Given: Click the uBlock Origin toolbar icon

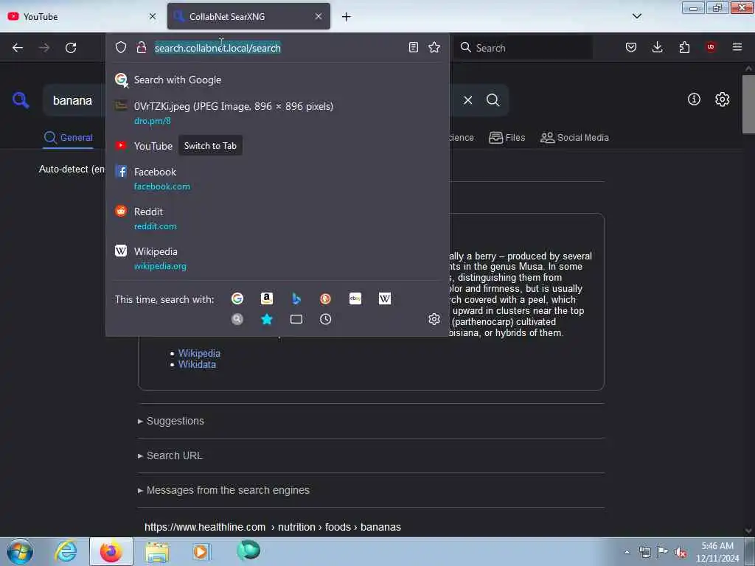Looking at the screenshot, I should click(x=711, y=47).
